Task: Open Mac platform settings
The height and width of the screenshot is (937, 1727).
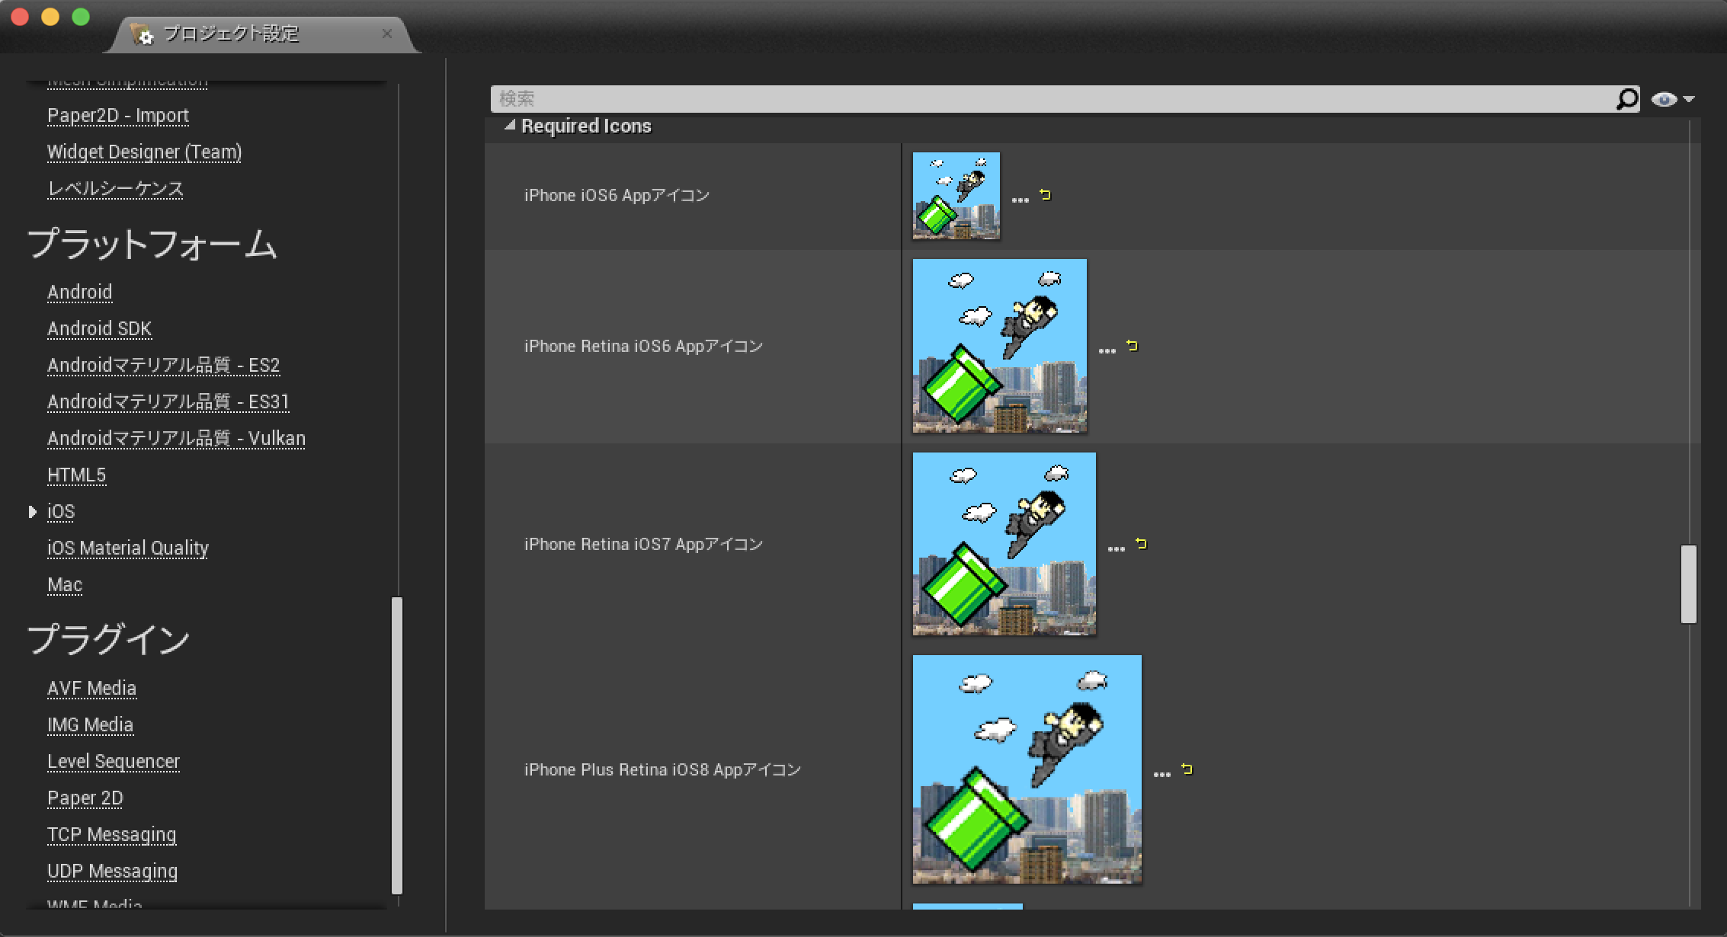Action: 65,585
